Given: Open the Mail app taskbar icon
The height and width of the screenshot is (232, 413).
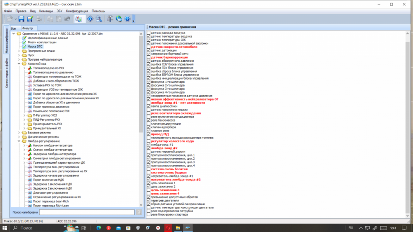Looking at the screenshot, I should [x=119, y=228].
